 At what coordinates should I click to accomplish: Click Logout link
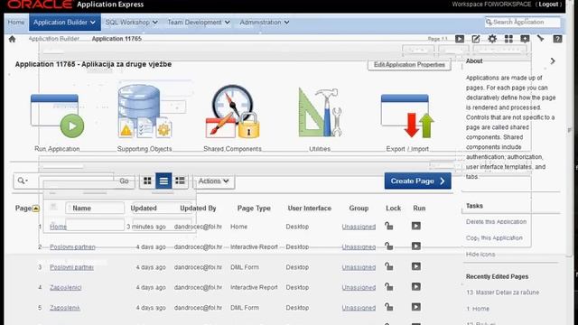pyautogui.click(x=548, y=5)
